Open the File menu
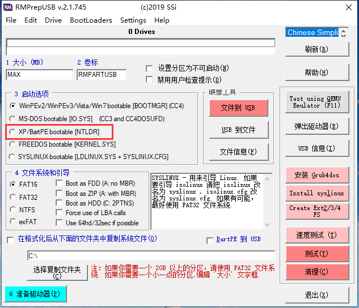This screenshot has height=308, width=359. (x=11, y=20)
